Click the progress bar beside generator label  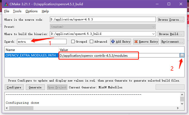point(170,87)
